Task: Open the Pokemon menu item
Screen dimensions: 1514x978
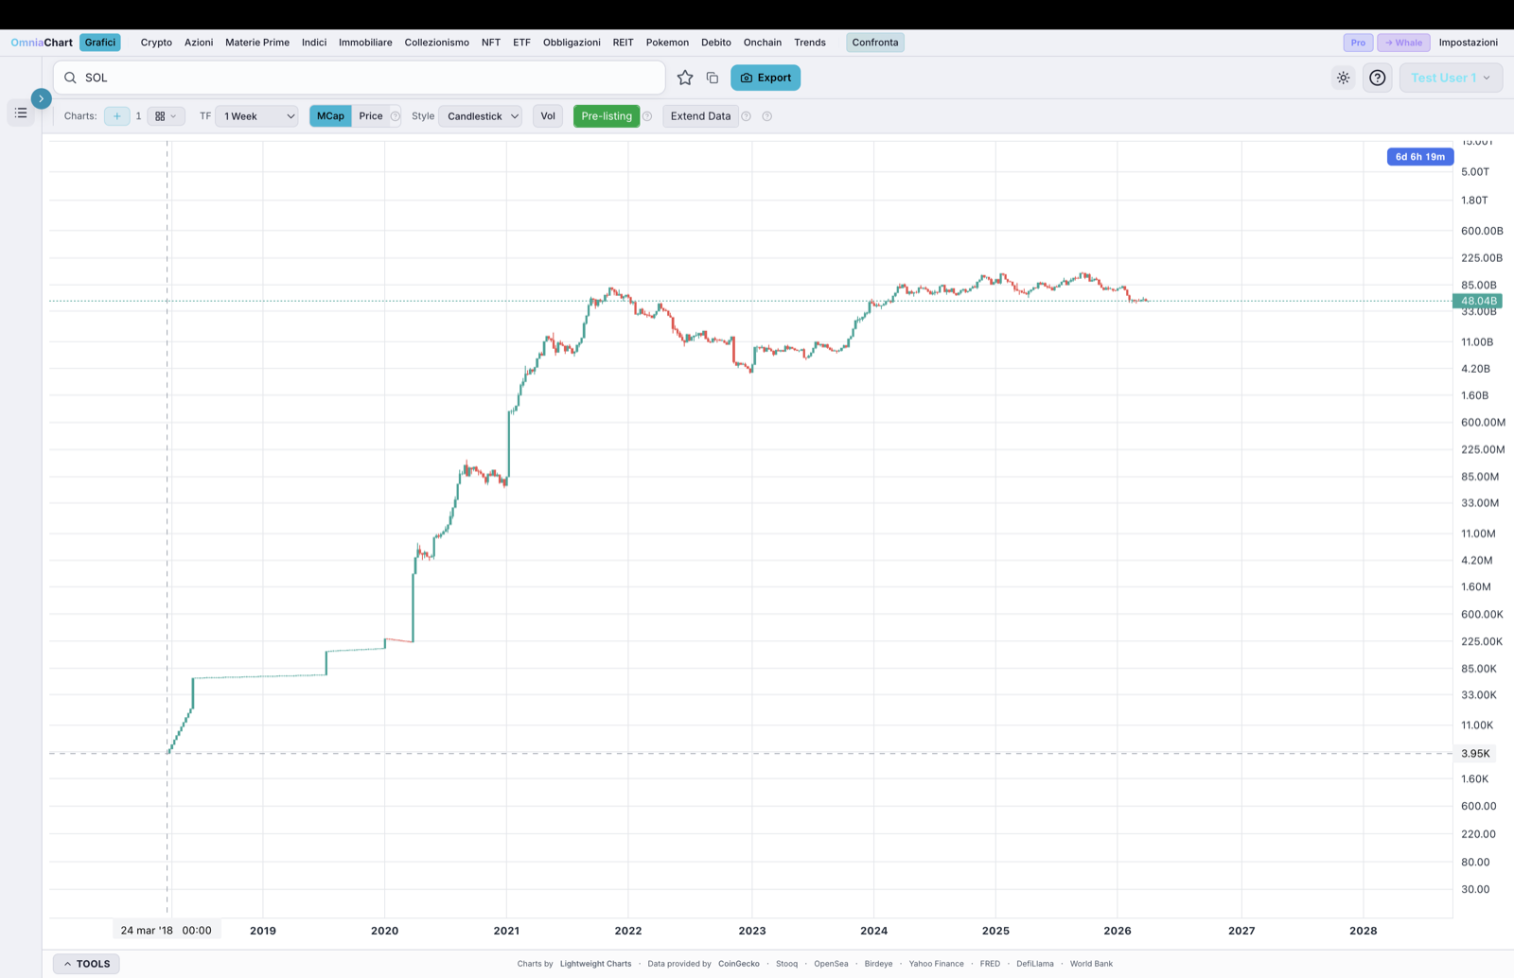Action: (667, 43)
